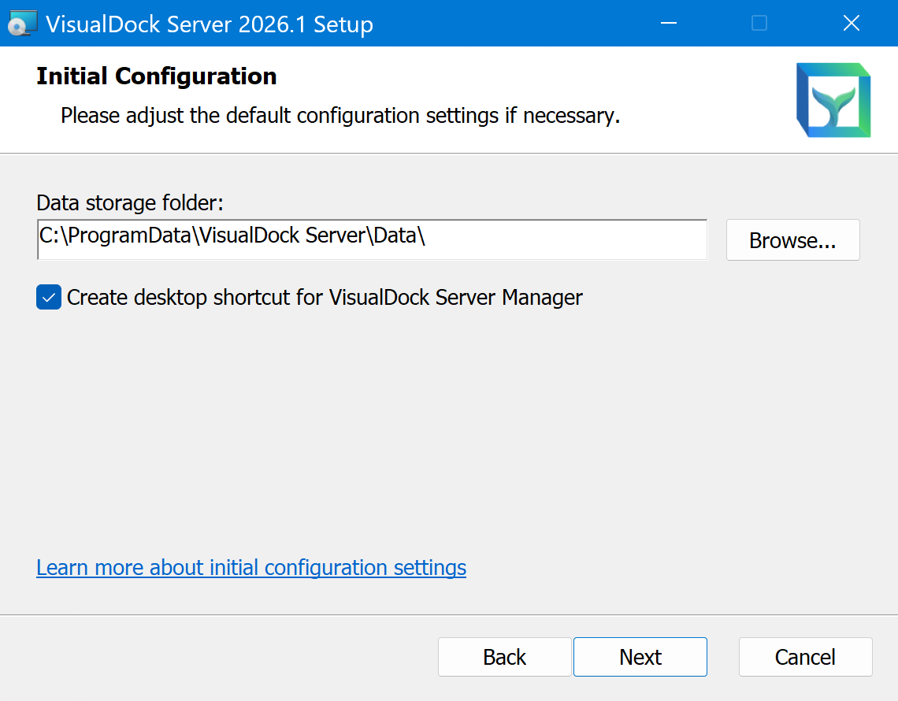
Task: Click inside the Data storage folder field
Action: point(551,239)
